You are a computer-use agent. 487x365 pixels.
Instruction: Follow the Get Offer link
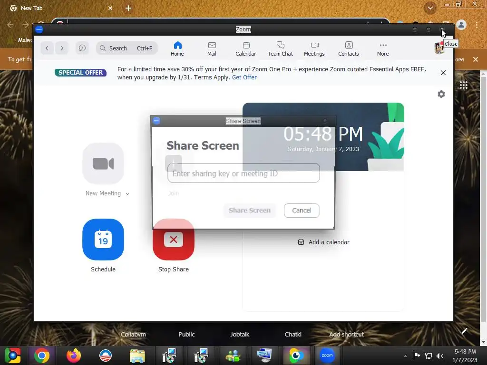tap(244, 77)
